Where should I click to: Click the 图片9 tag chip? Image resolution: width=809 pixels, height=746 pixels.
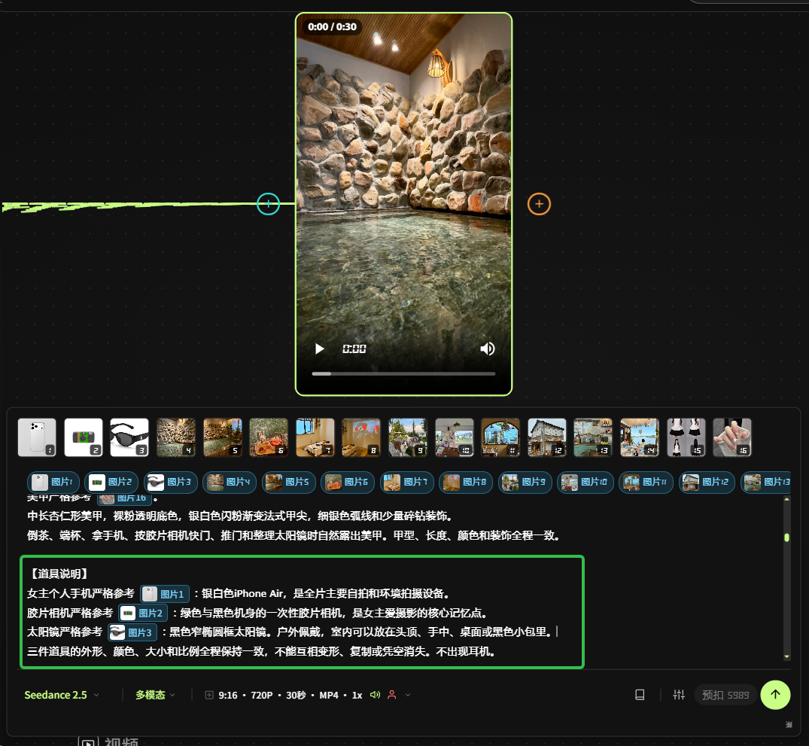[x=525, y=483]
